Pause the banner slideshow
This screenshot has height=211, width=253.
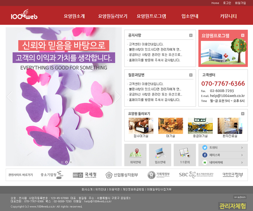[62, 162]
